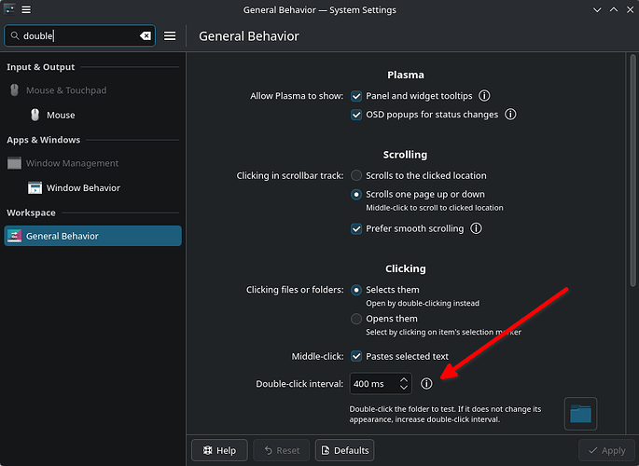Click the Defaults button
639x466 pixels.
(x=345, y=450)
